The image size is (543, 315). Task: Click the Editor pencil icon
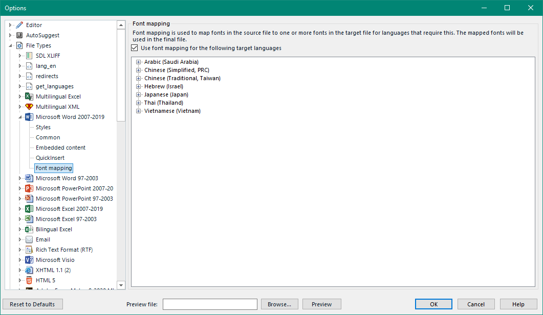pos(20,25)
